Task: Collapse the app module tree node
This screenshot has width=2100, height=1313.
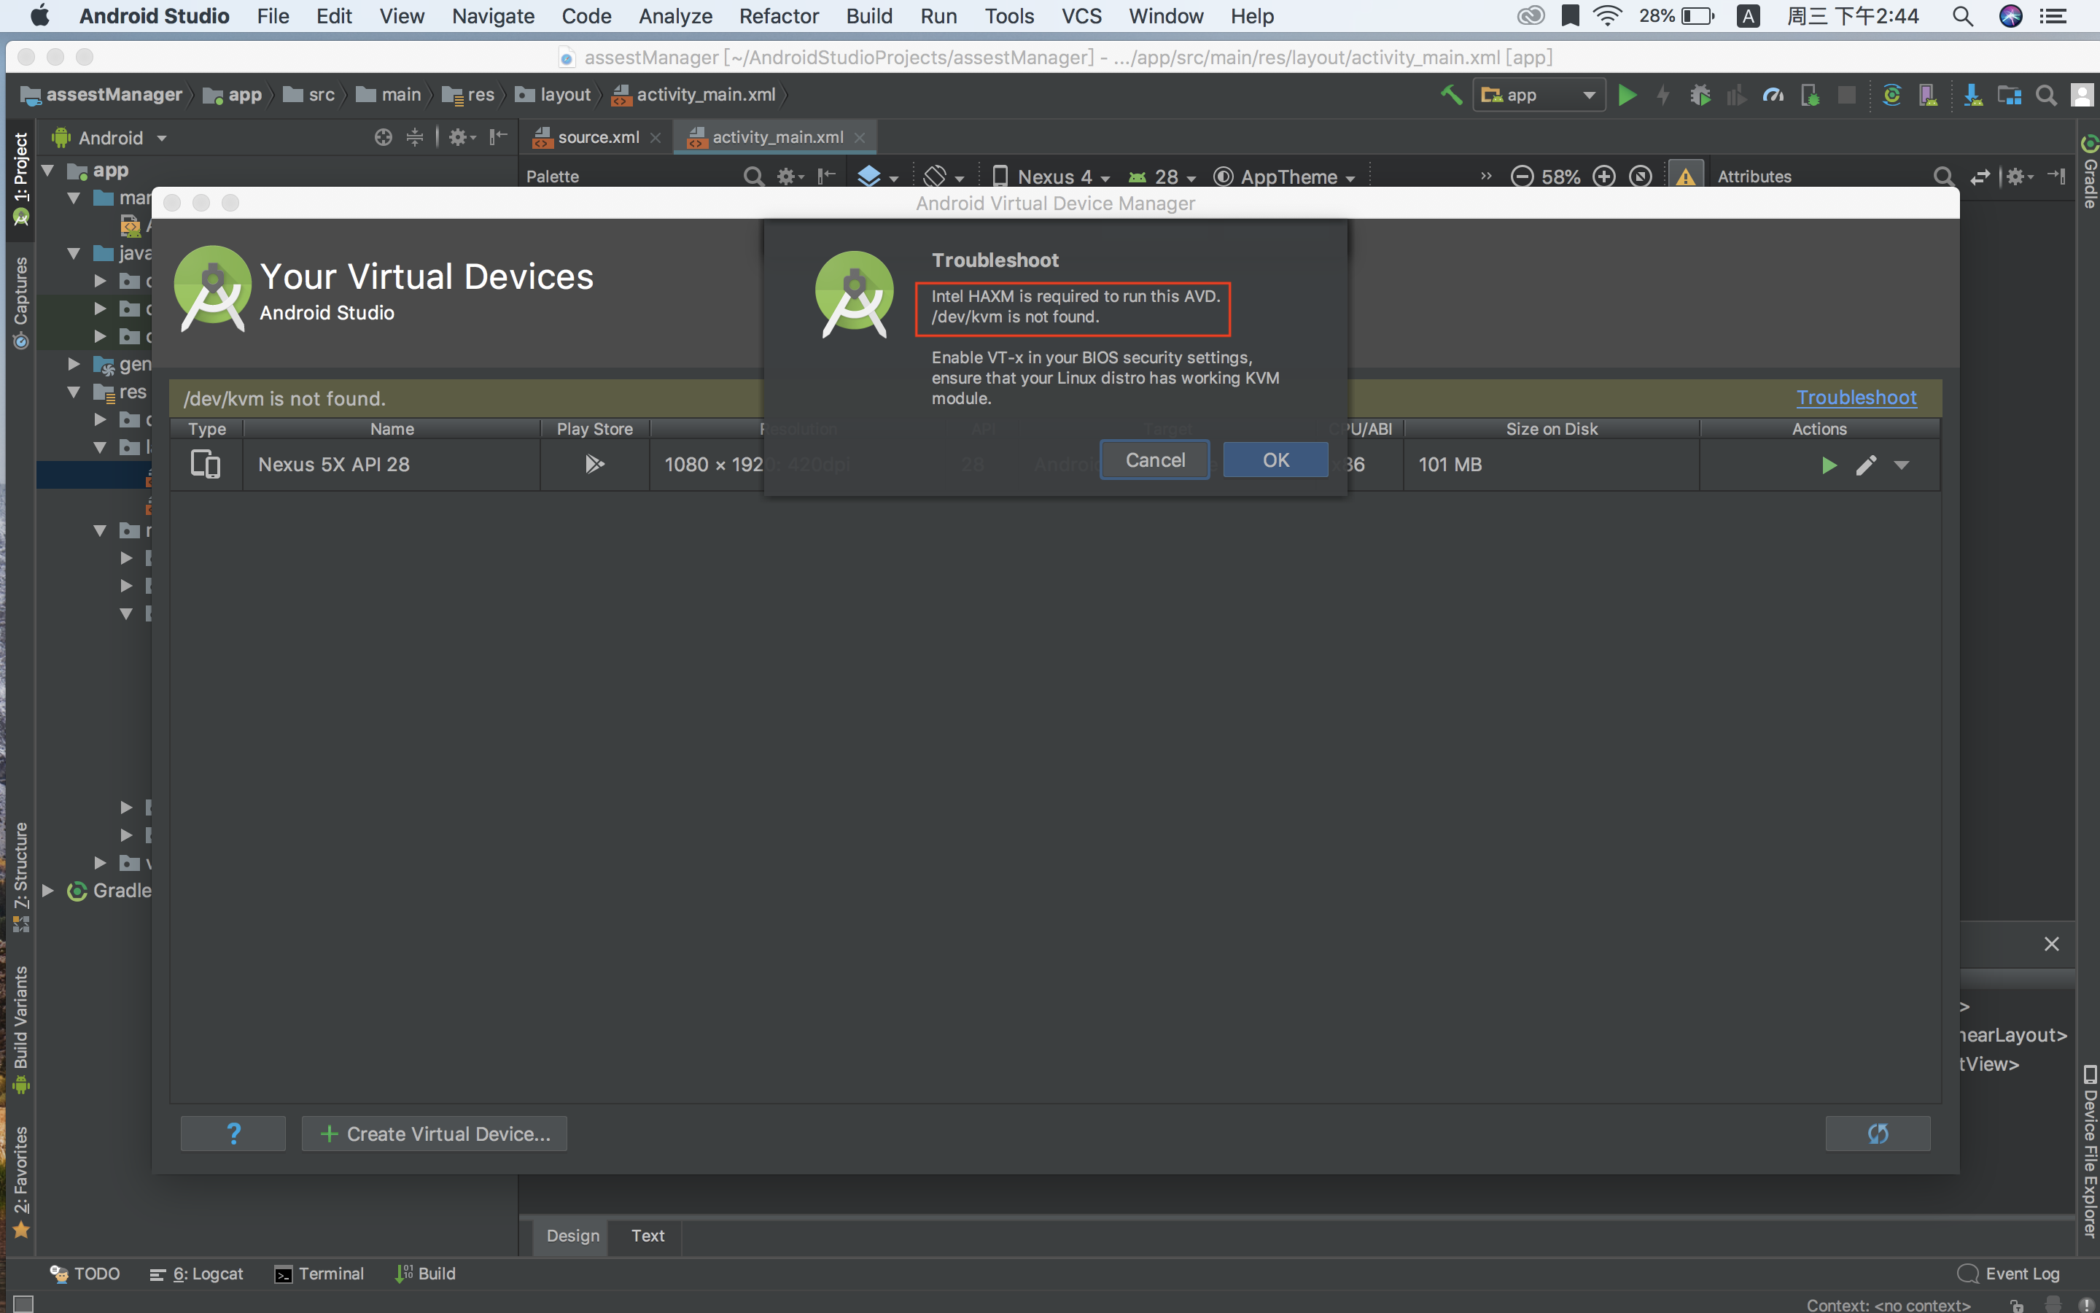Action: point(49,170)
